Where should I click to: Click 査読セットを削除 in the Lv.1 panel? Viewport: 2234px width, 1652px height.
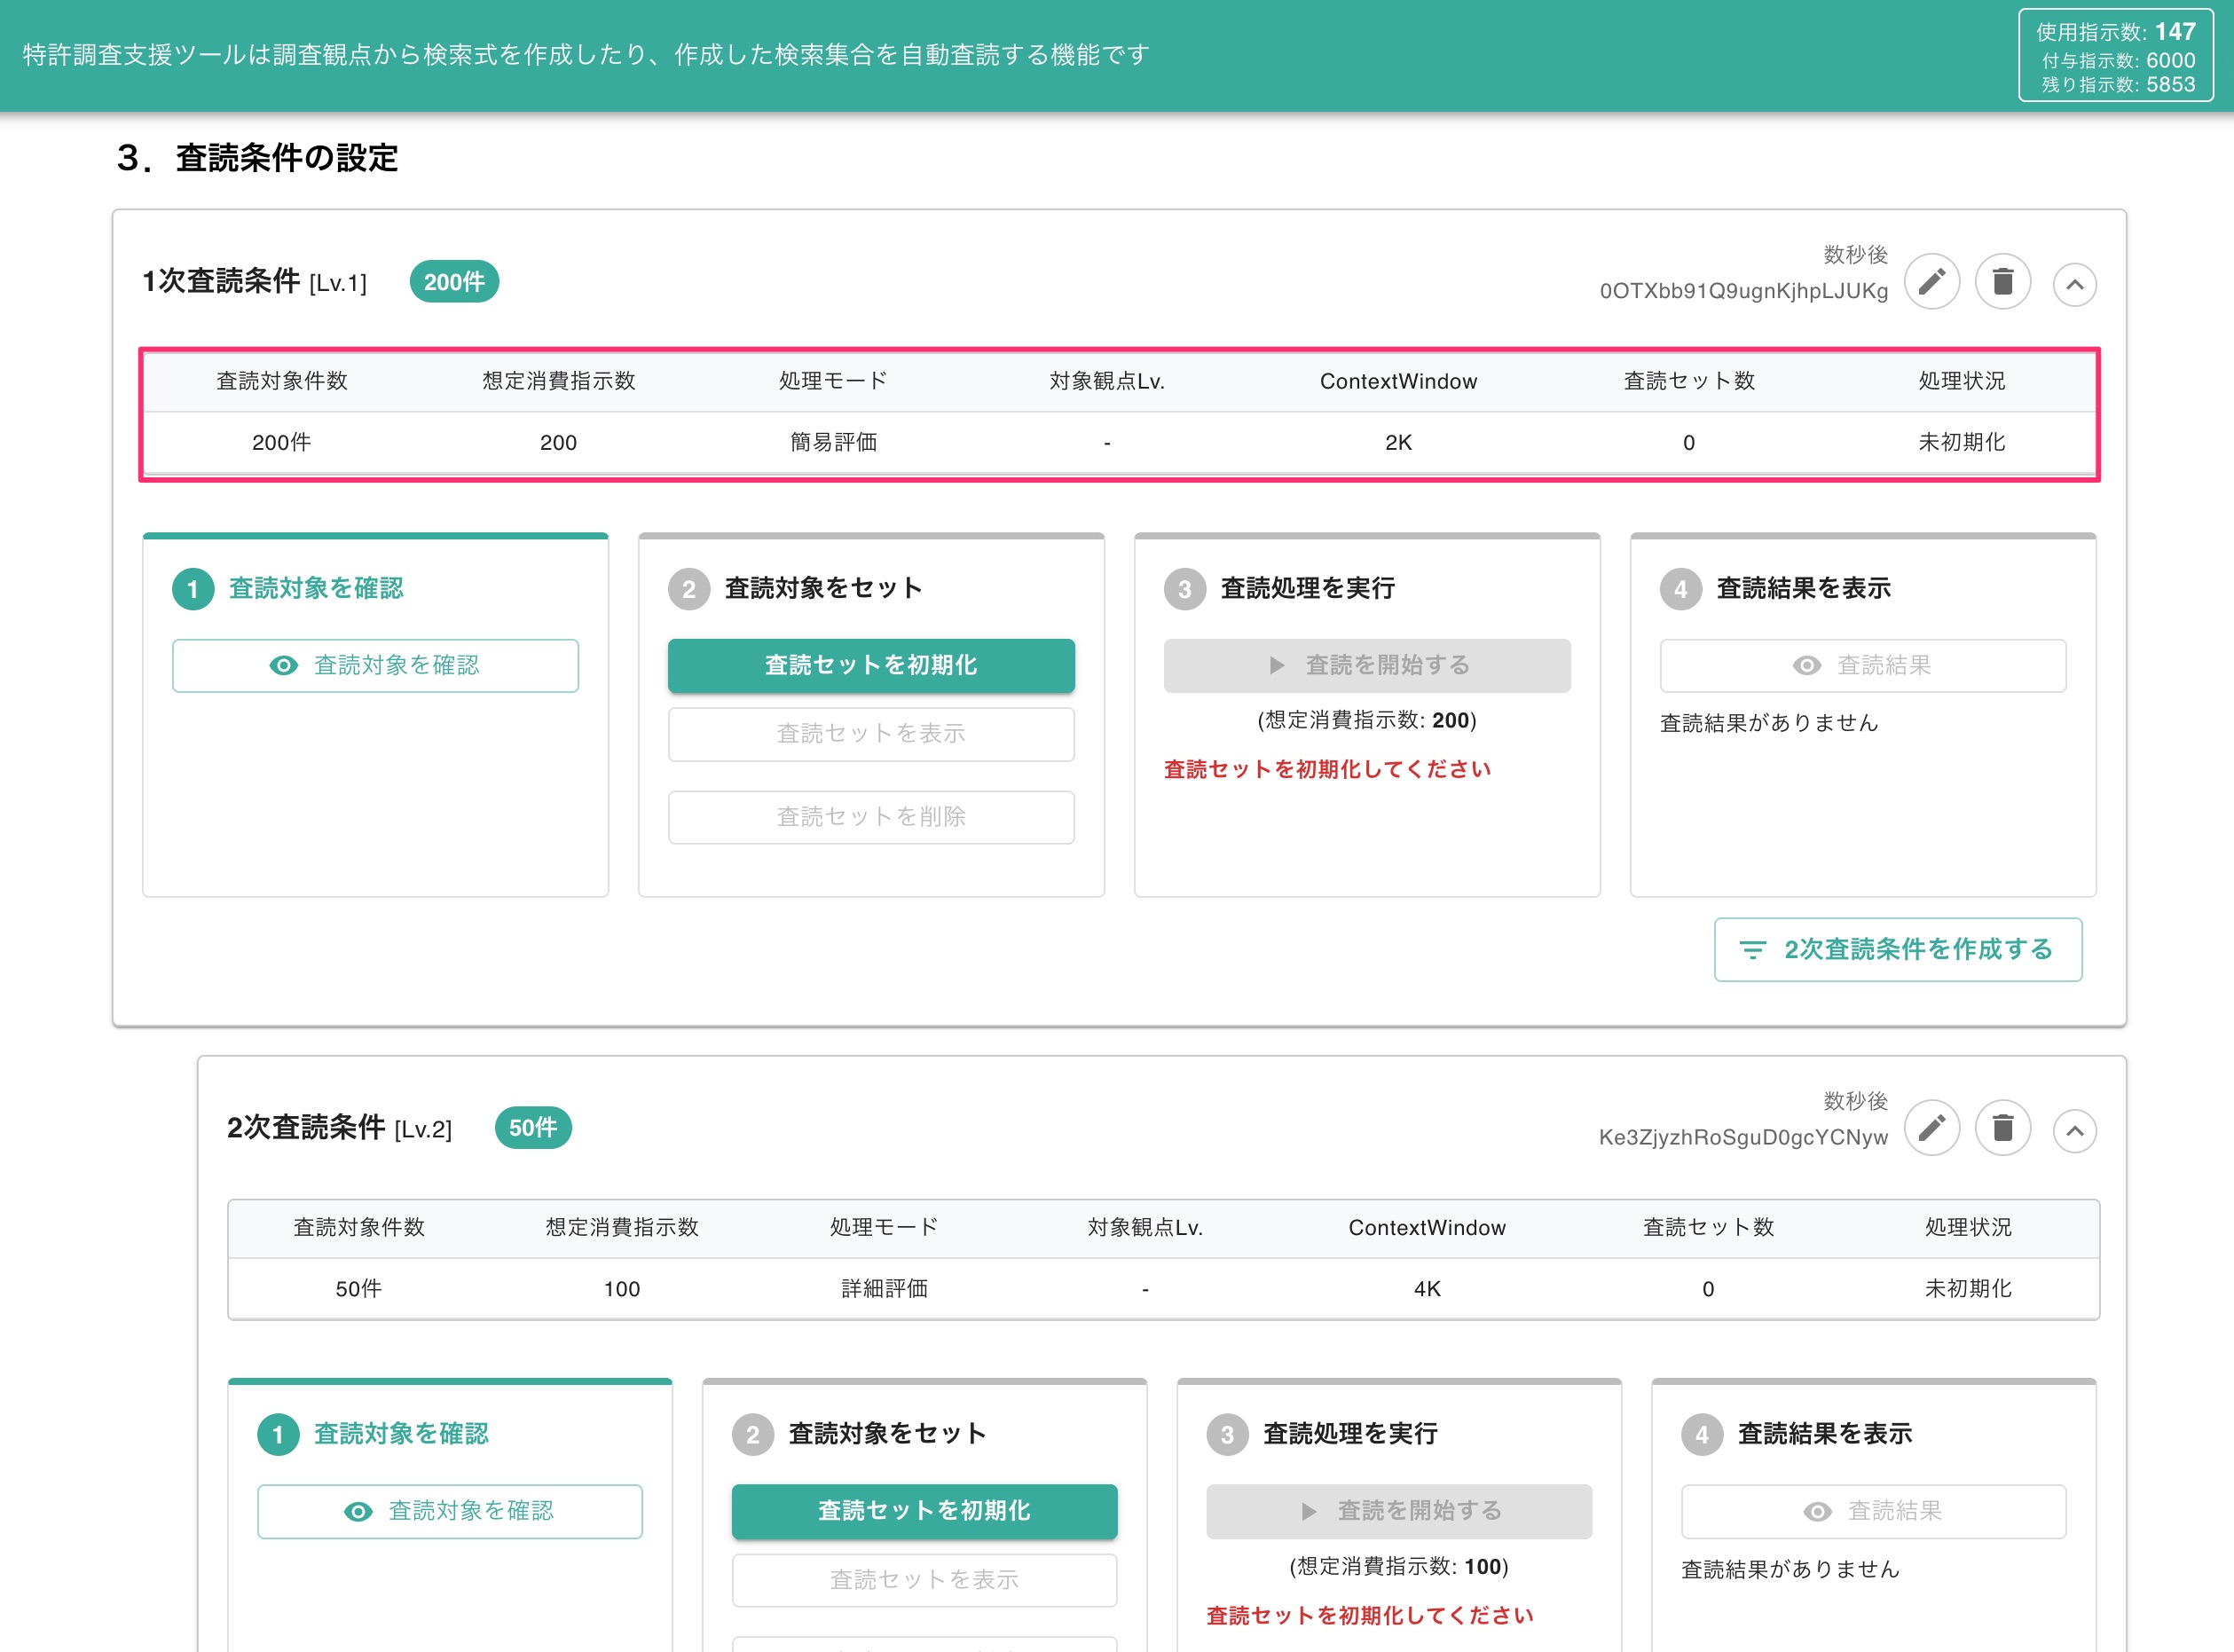[871, 818]
